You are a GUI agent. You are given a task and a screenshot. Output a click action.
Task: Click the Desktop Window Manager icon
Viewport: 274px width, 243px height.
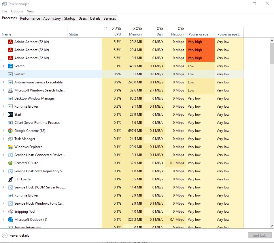pyautogui.click(x=10, y=98)
